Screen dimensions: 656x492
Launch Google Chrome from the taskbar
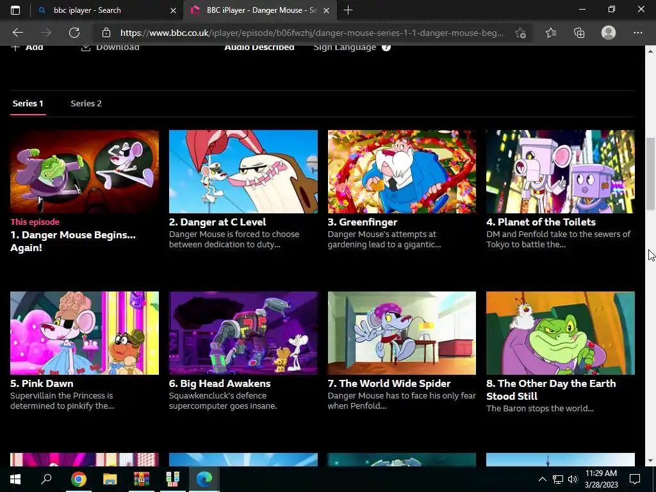(x=78, y=479)
